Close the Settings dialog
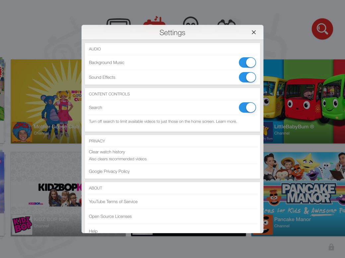The height and width of the screenshot is (258, 345). [254, 32]
